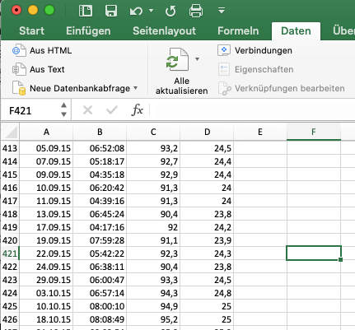
Task: Open the Verbindungen connections option
Action: [255, 50]
